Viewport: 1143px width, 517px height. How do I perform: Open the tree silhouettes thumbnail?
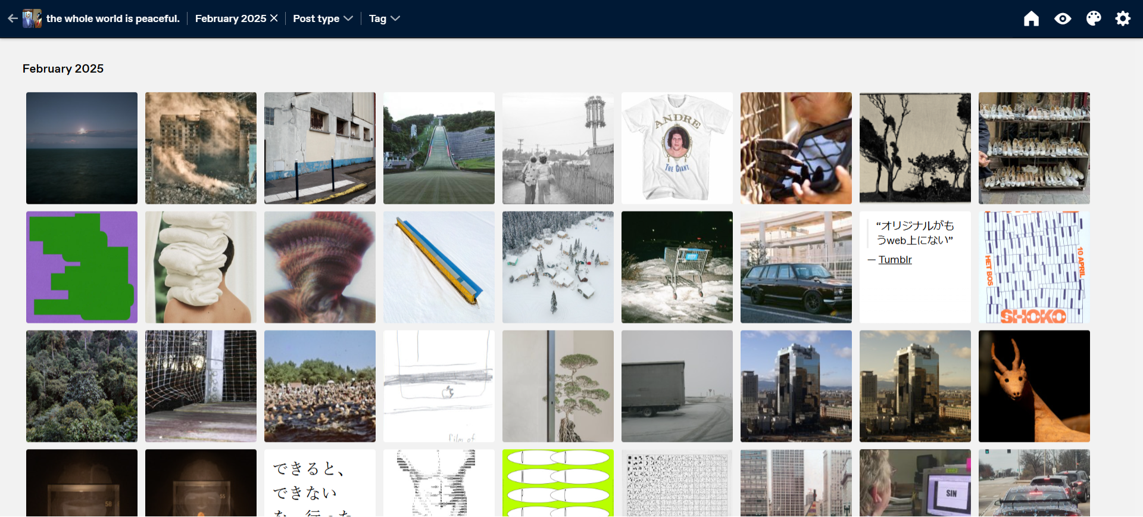click(915, 148)
